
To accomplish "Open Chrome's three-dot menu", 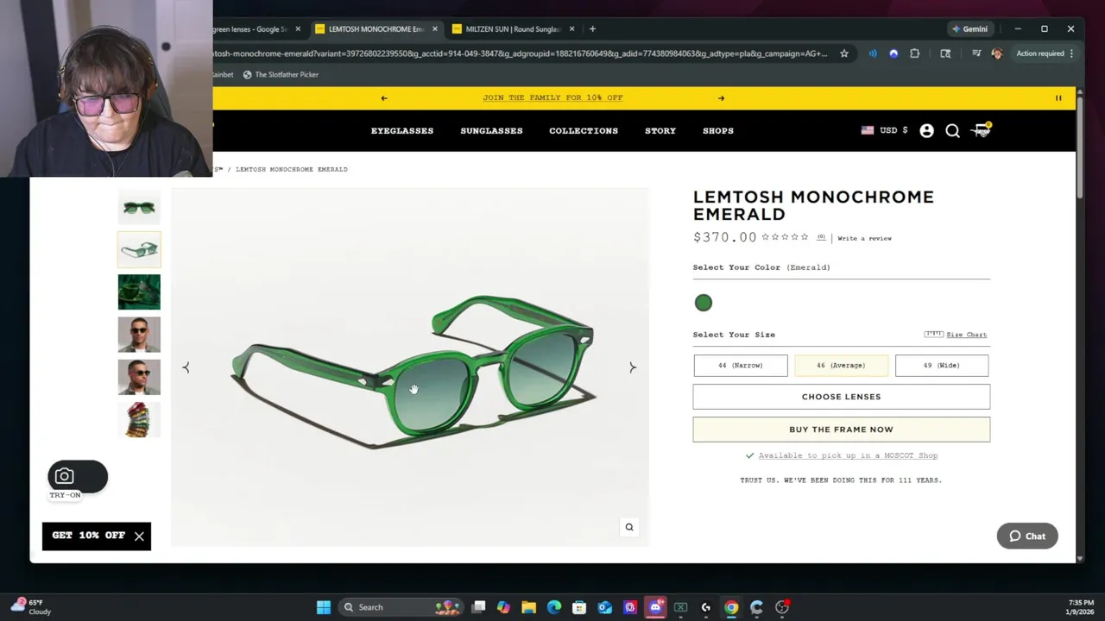I will pos(1071,53).
